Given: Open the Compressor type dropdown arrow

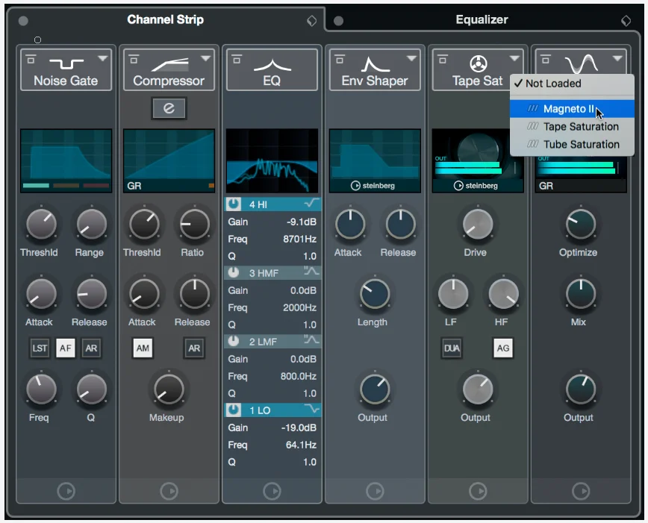Looking at the screenshot, I should pos(205,59).
